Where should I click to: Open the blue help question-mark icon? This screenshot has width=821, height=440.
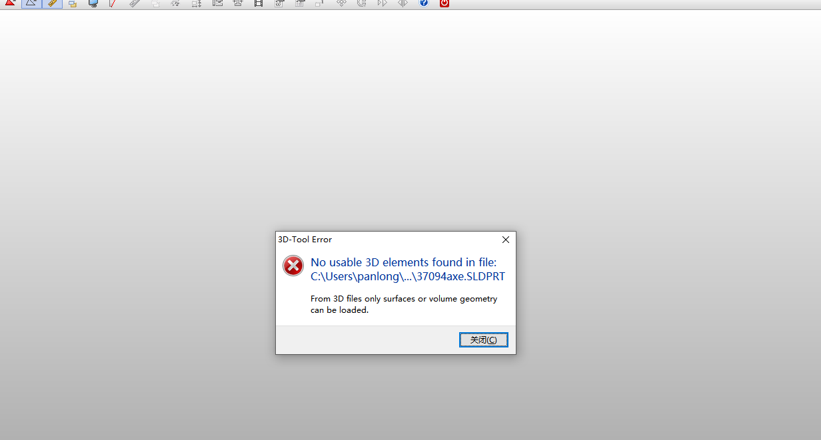(x=424, y=3)
